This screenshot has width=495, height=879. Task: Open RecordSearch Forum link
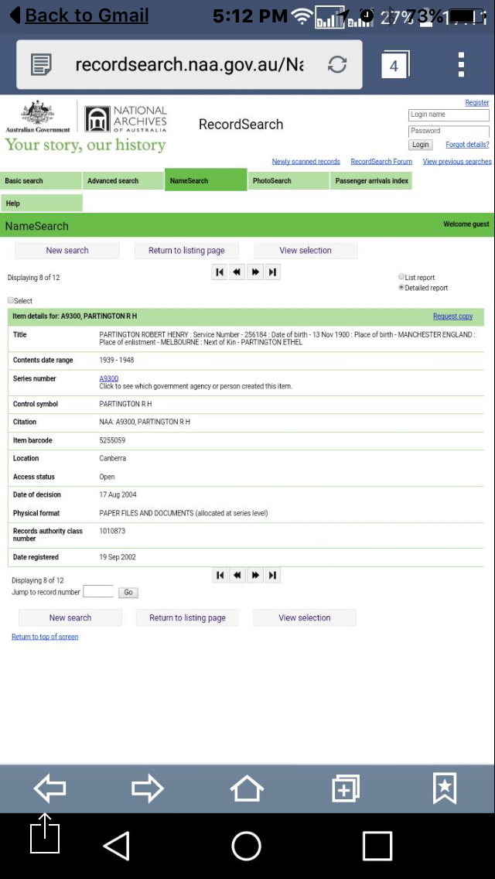381,162
